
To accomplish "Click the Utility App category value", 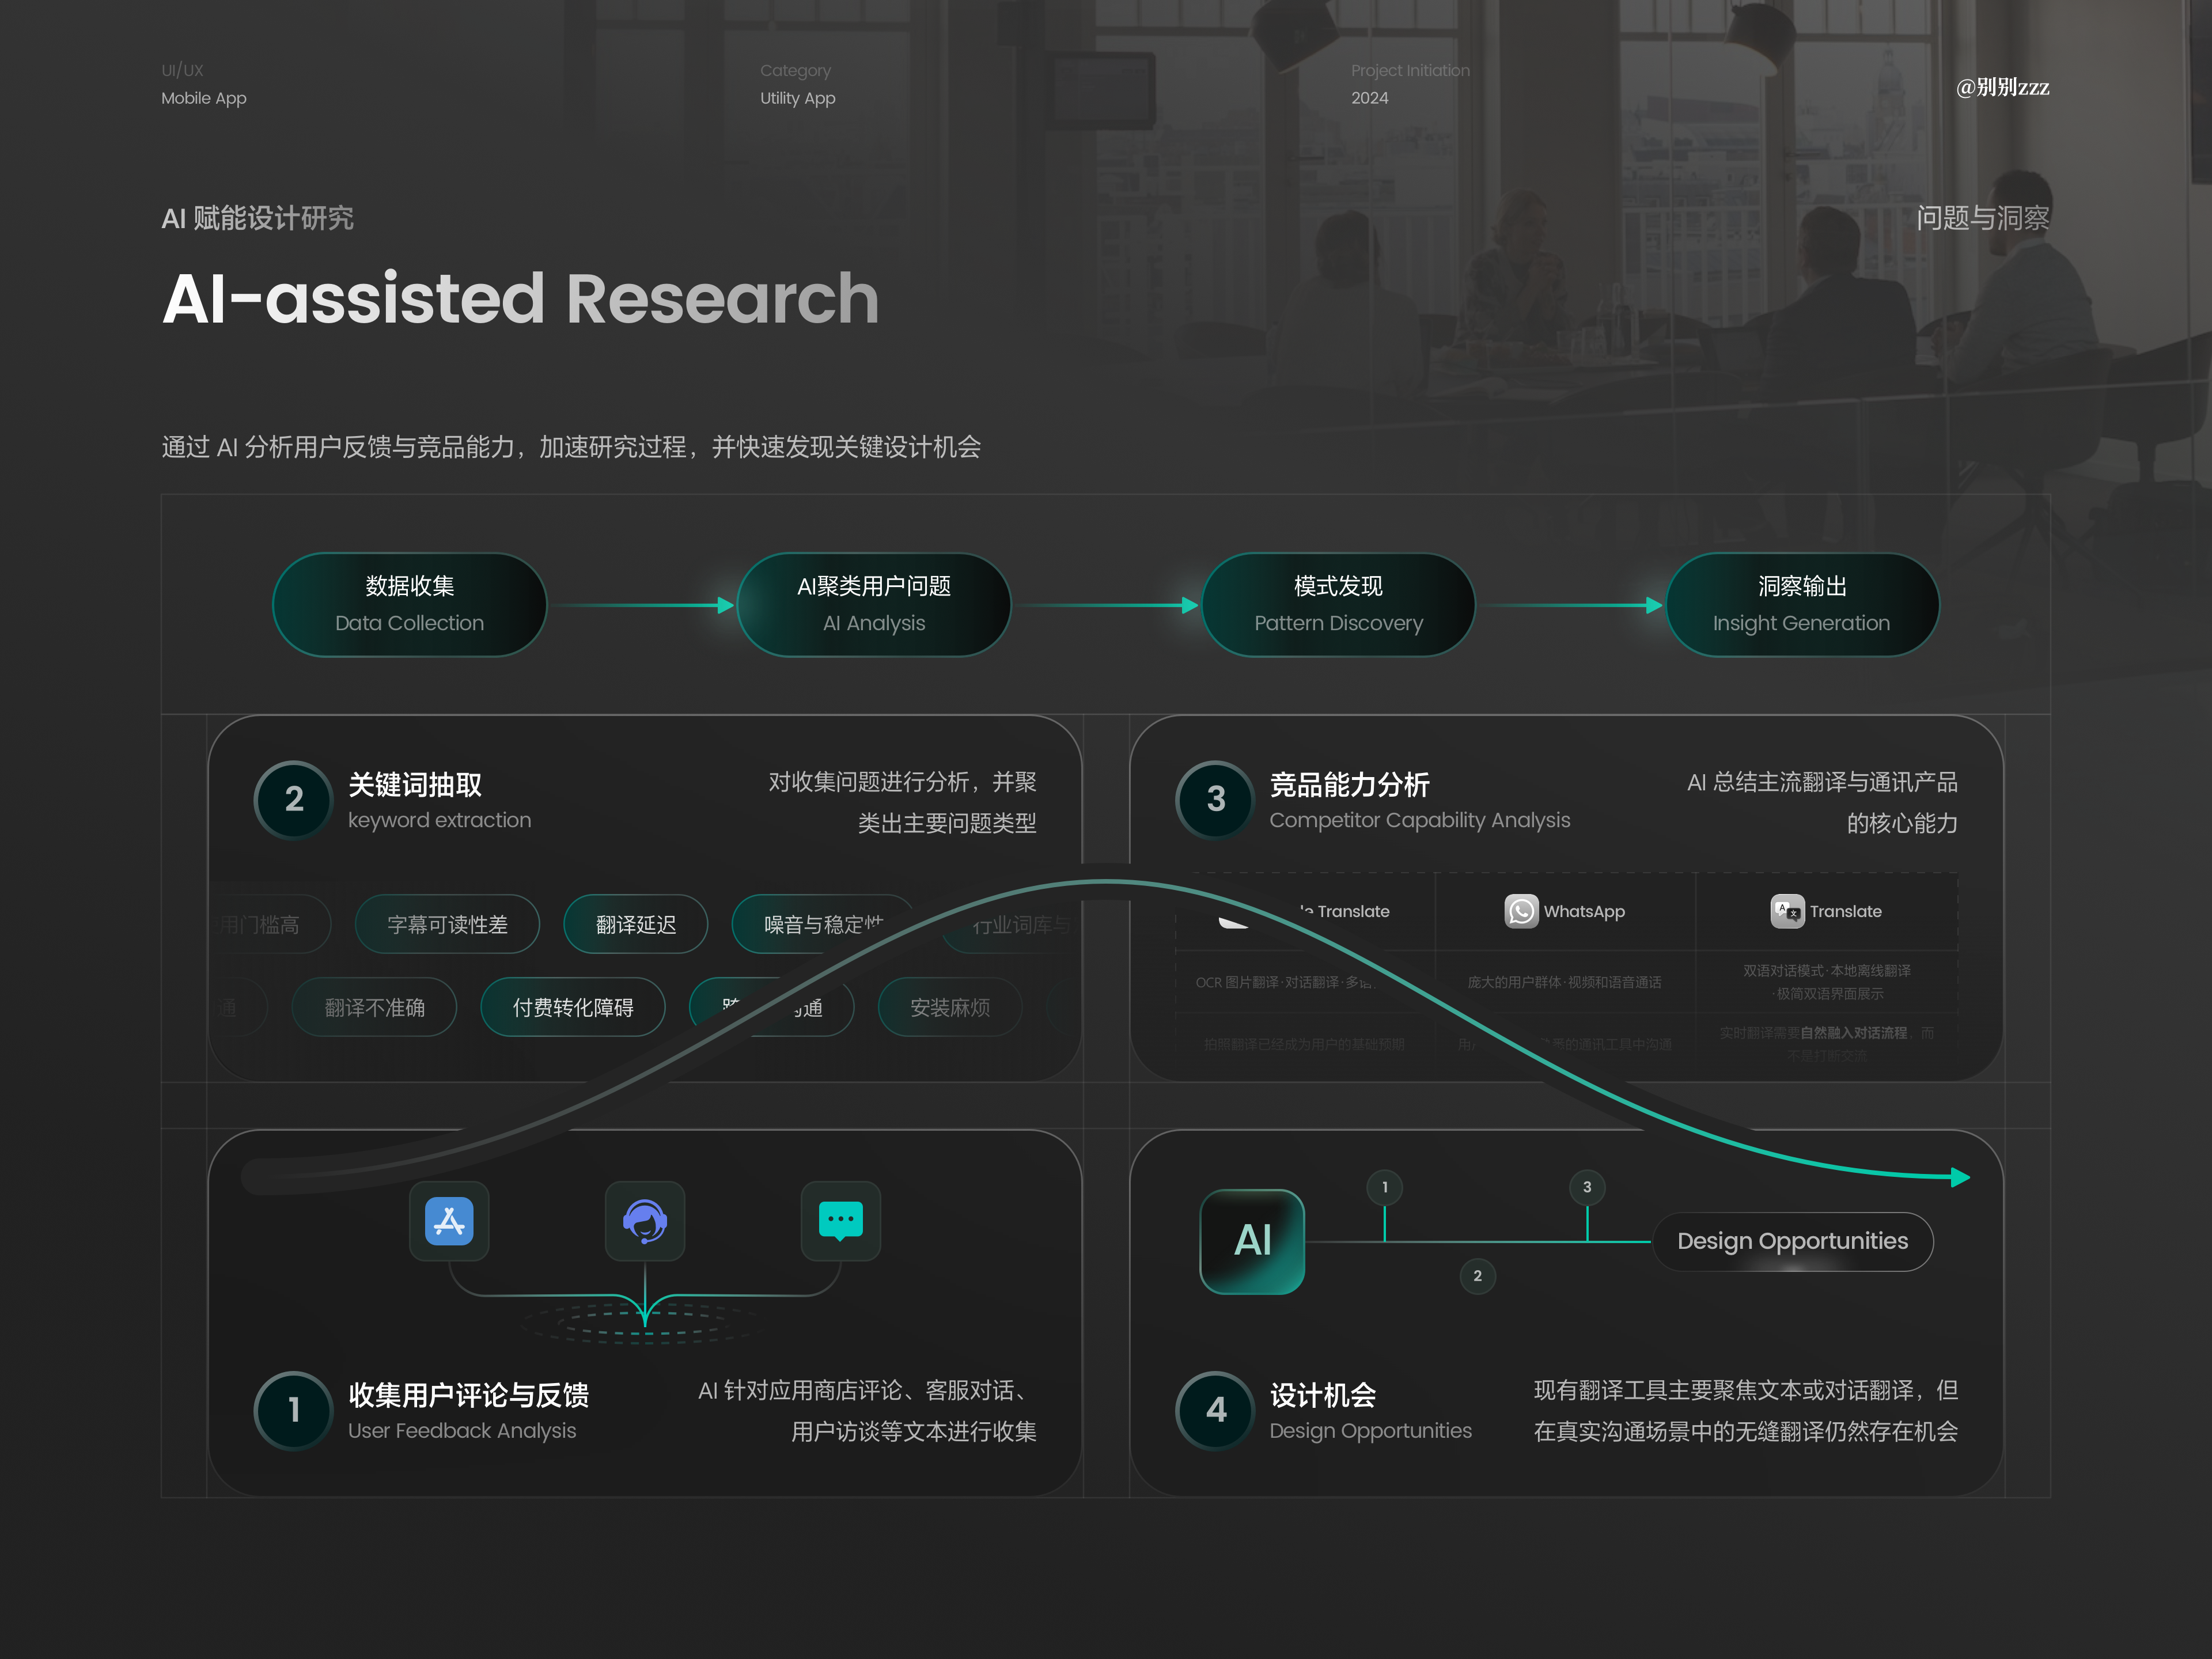I will pyautogui.click(x=797, y=98).
